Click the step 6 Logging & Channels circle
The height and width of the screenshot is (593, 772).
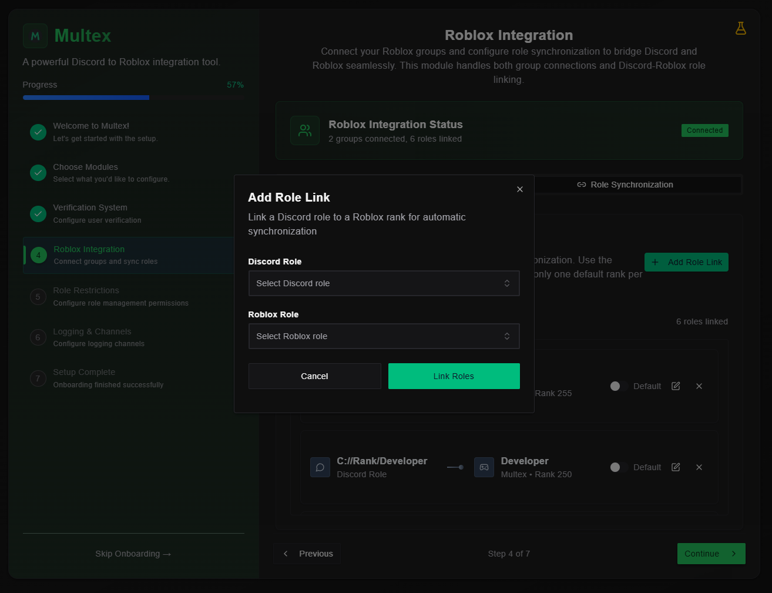click(x=38, y=337)
